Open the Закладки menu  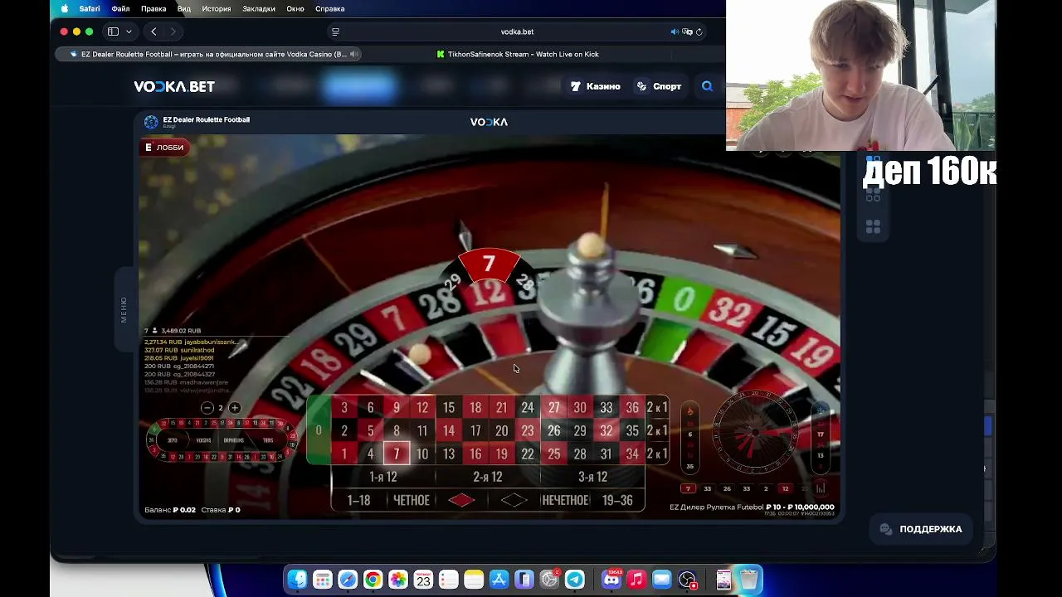(x=259, y=8)
